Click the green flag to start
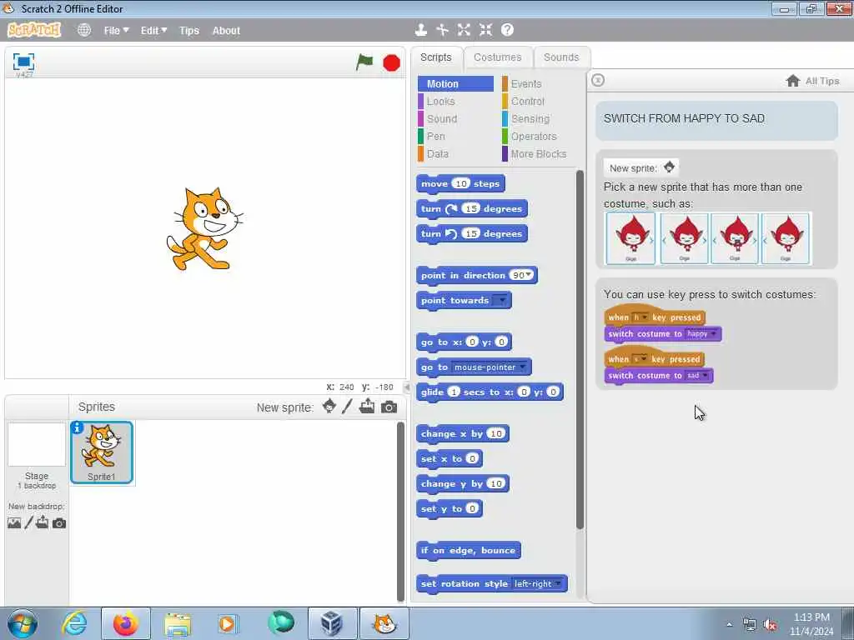The image size is (854, 640). (x=364, y=62)
